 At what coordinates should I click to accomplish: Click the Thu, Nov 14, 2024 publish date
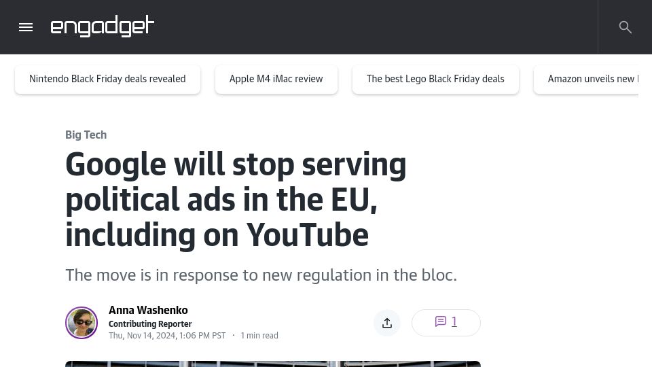click(x=167, y=336)
